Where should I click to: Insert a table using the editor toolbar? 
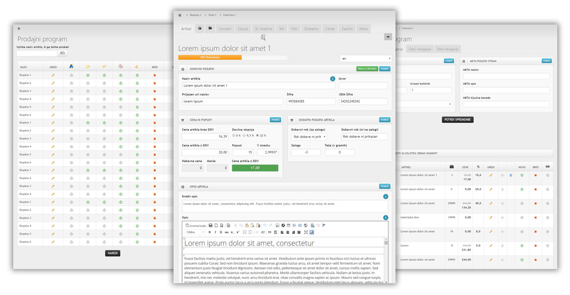289,225
